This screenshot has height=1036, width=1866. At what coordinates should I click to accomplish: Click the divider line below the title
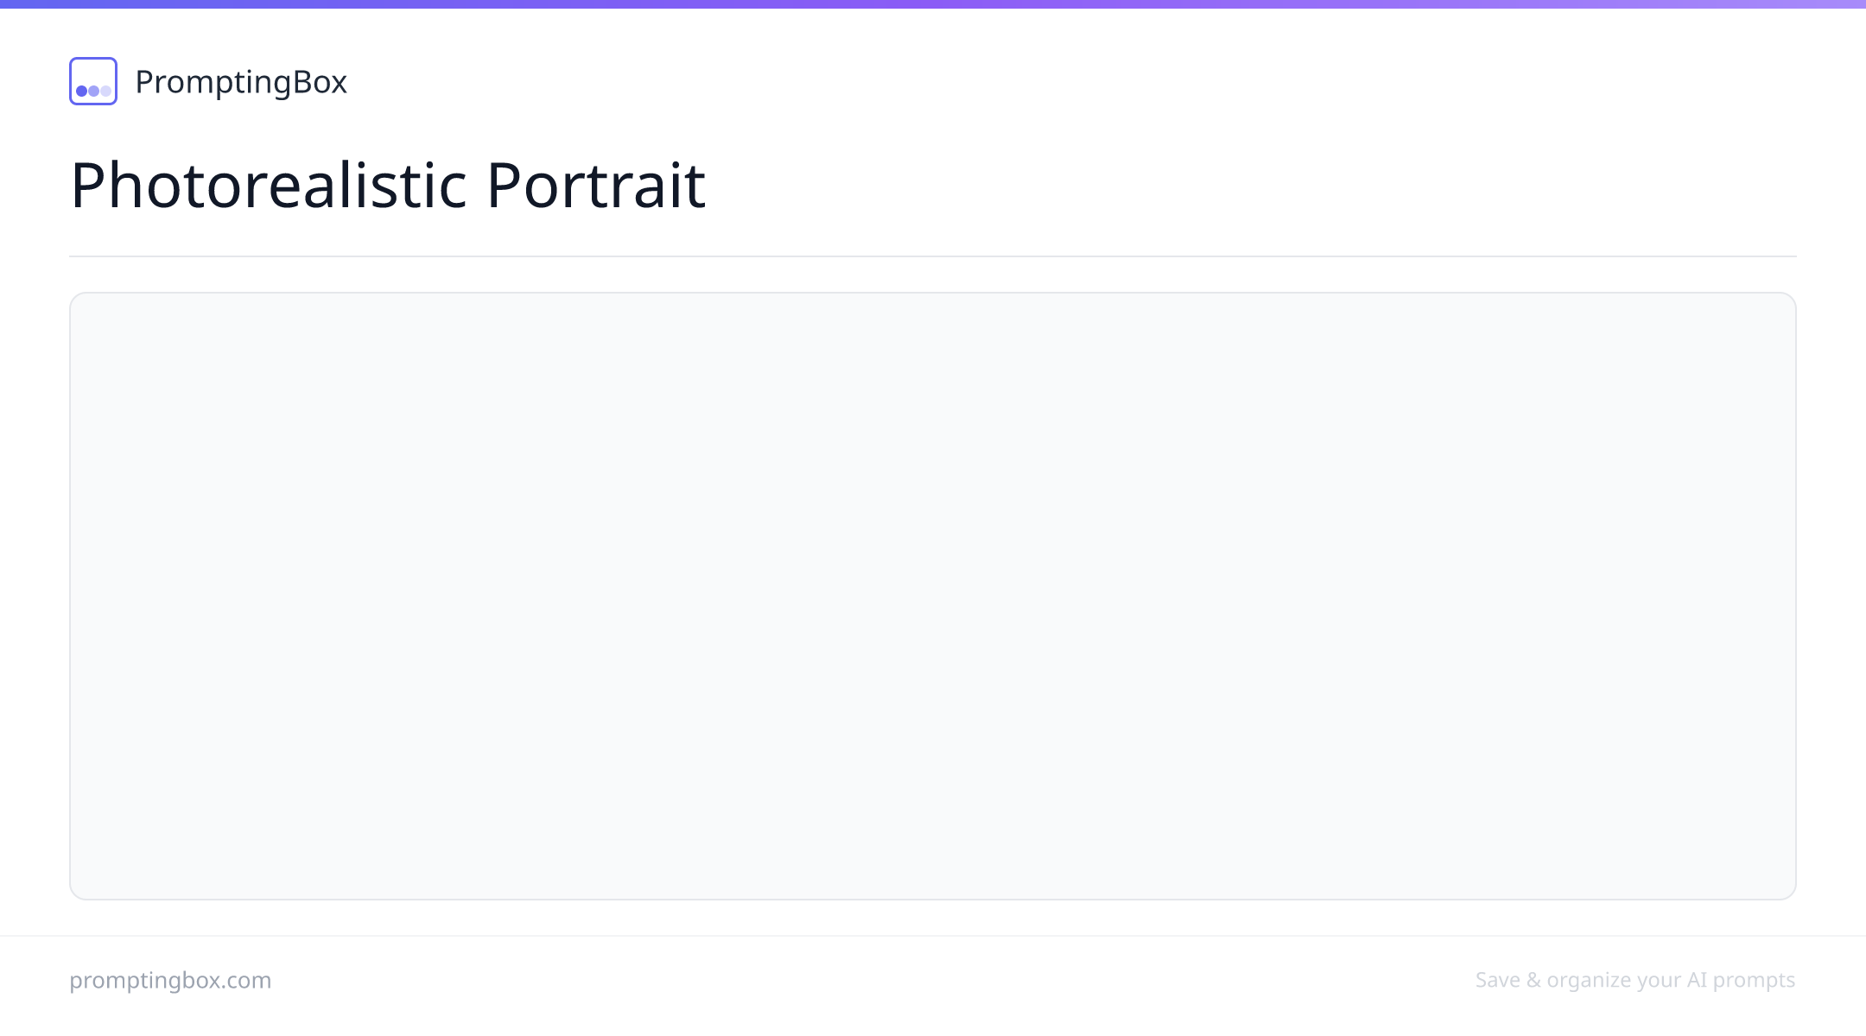coord(933,256)
